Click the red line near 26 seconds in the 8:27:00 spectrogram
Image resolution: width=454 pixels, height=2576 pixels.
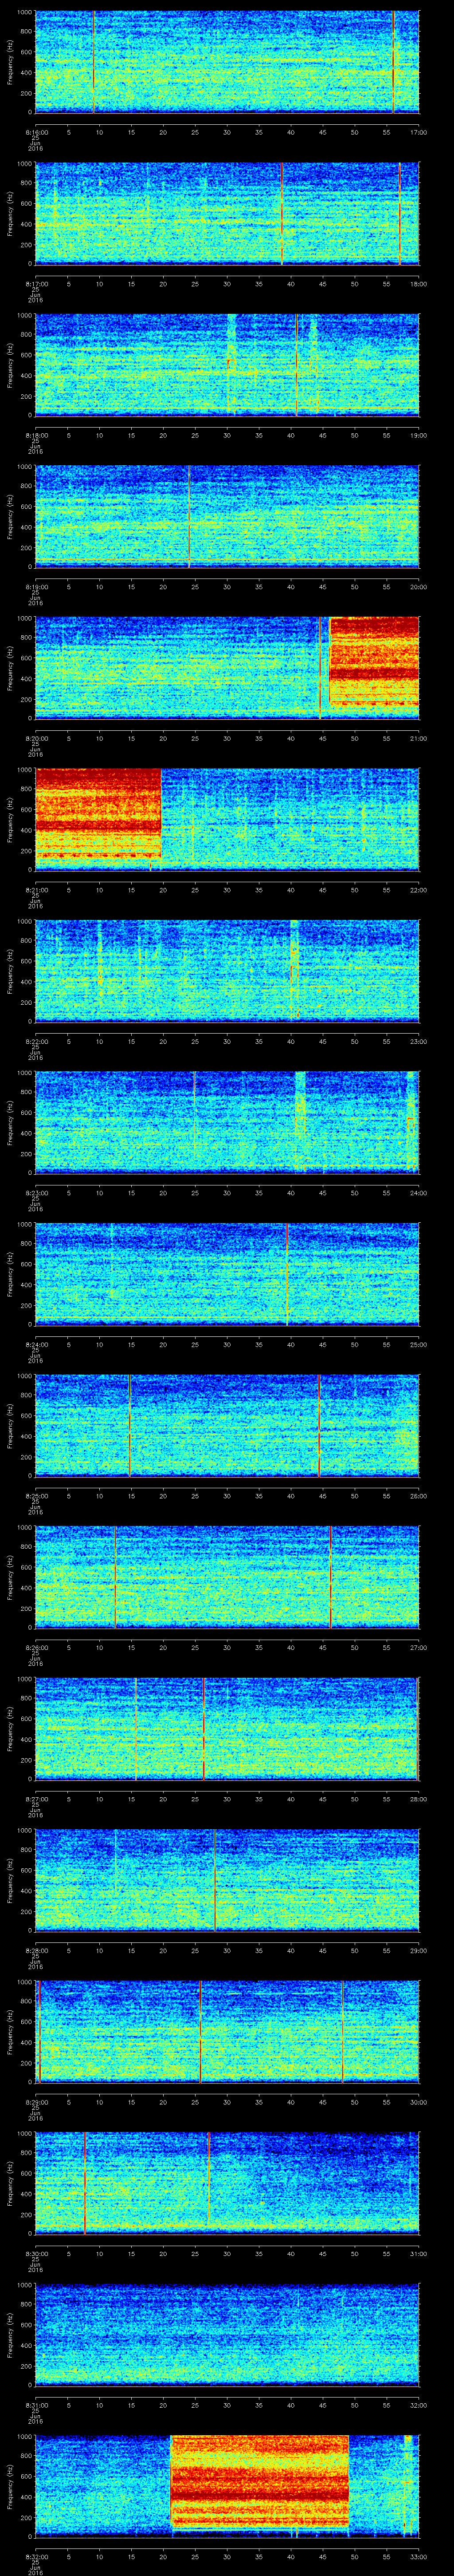coord(204,1728)
